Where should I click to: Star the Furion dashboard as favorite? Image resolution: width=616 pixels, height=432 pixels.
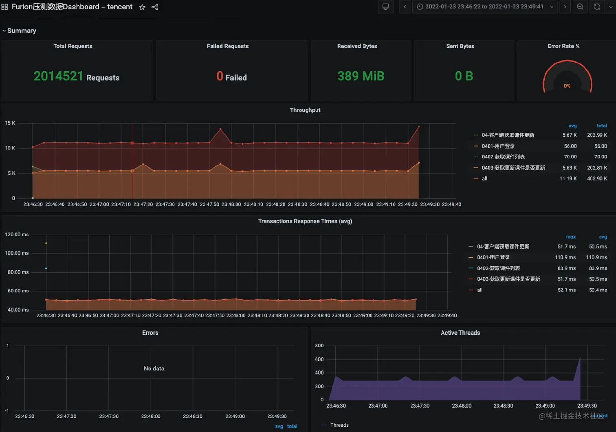click(x=142, y=7)
